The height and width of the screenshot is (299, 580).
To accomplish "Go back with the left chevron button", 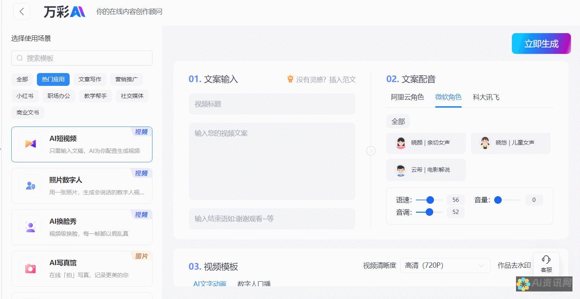I will (21, 12).
